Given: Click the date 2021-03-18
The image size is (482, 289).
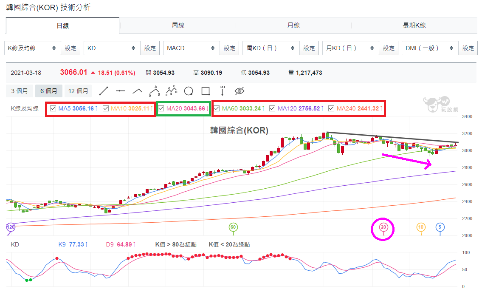Looking at the screenshot, I should [26, 73].
